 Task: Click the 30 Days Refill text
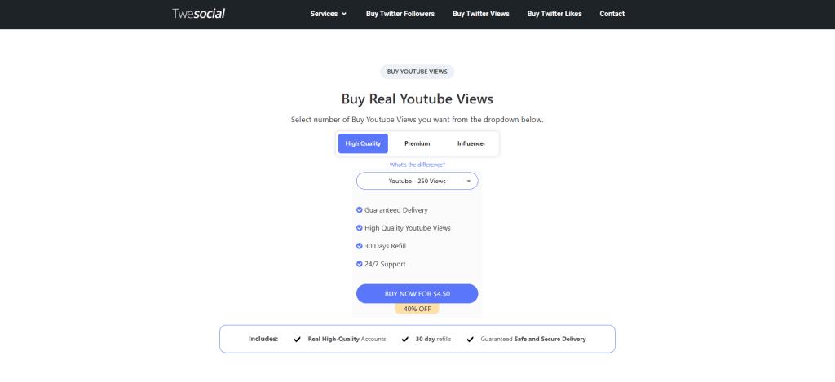point(386,246)
